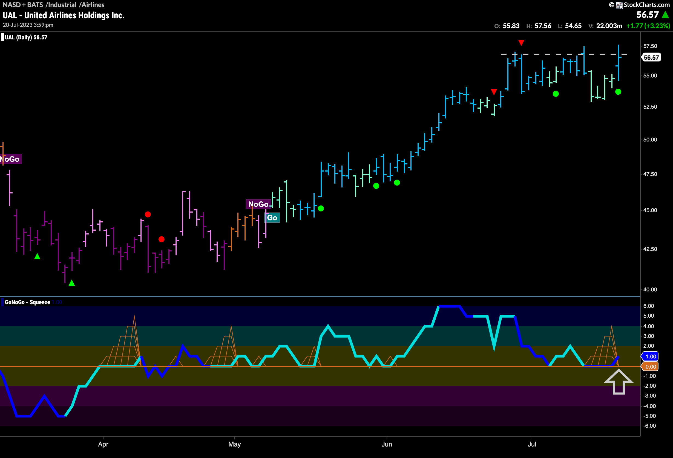Click the UAL United Airlines Holdings title

coord(64,15)
